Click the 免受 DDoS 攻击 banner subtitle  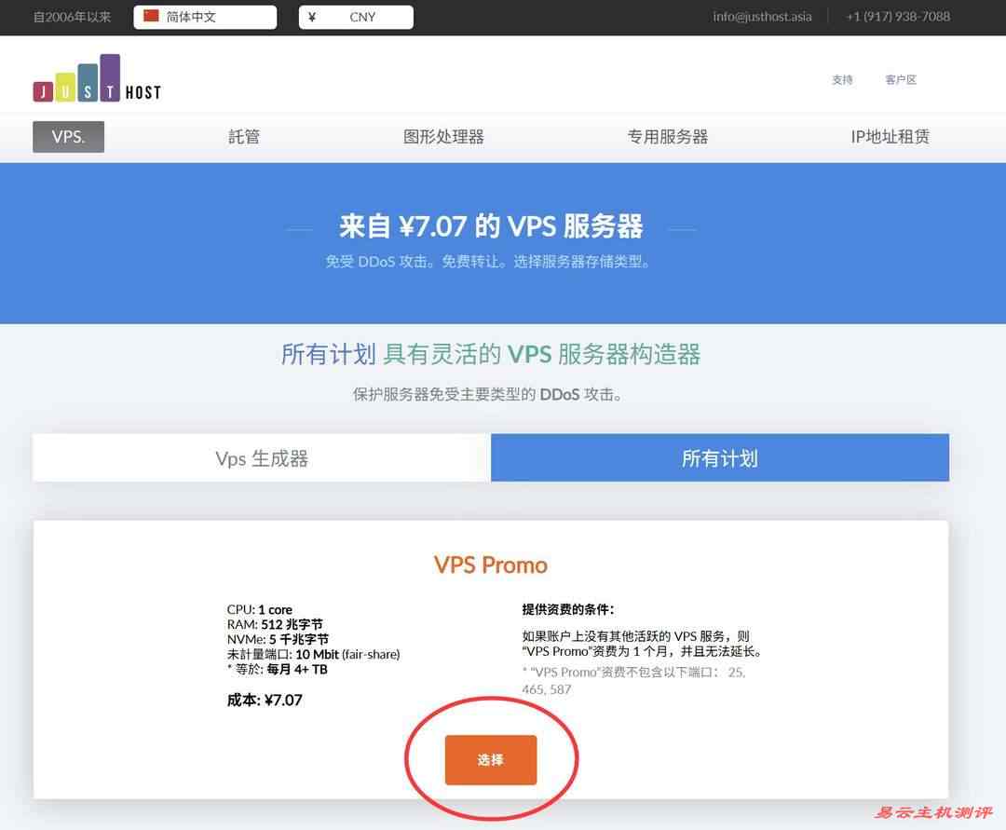point(487,262)
